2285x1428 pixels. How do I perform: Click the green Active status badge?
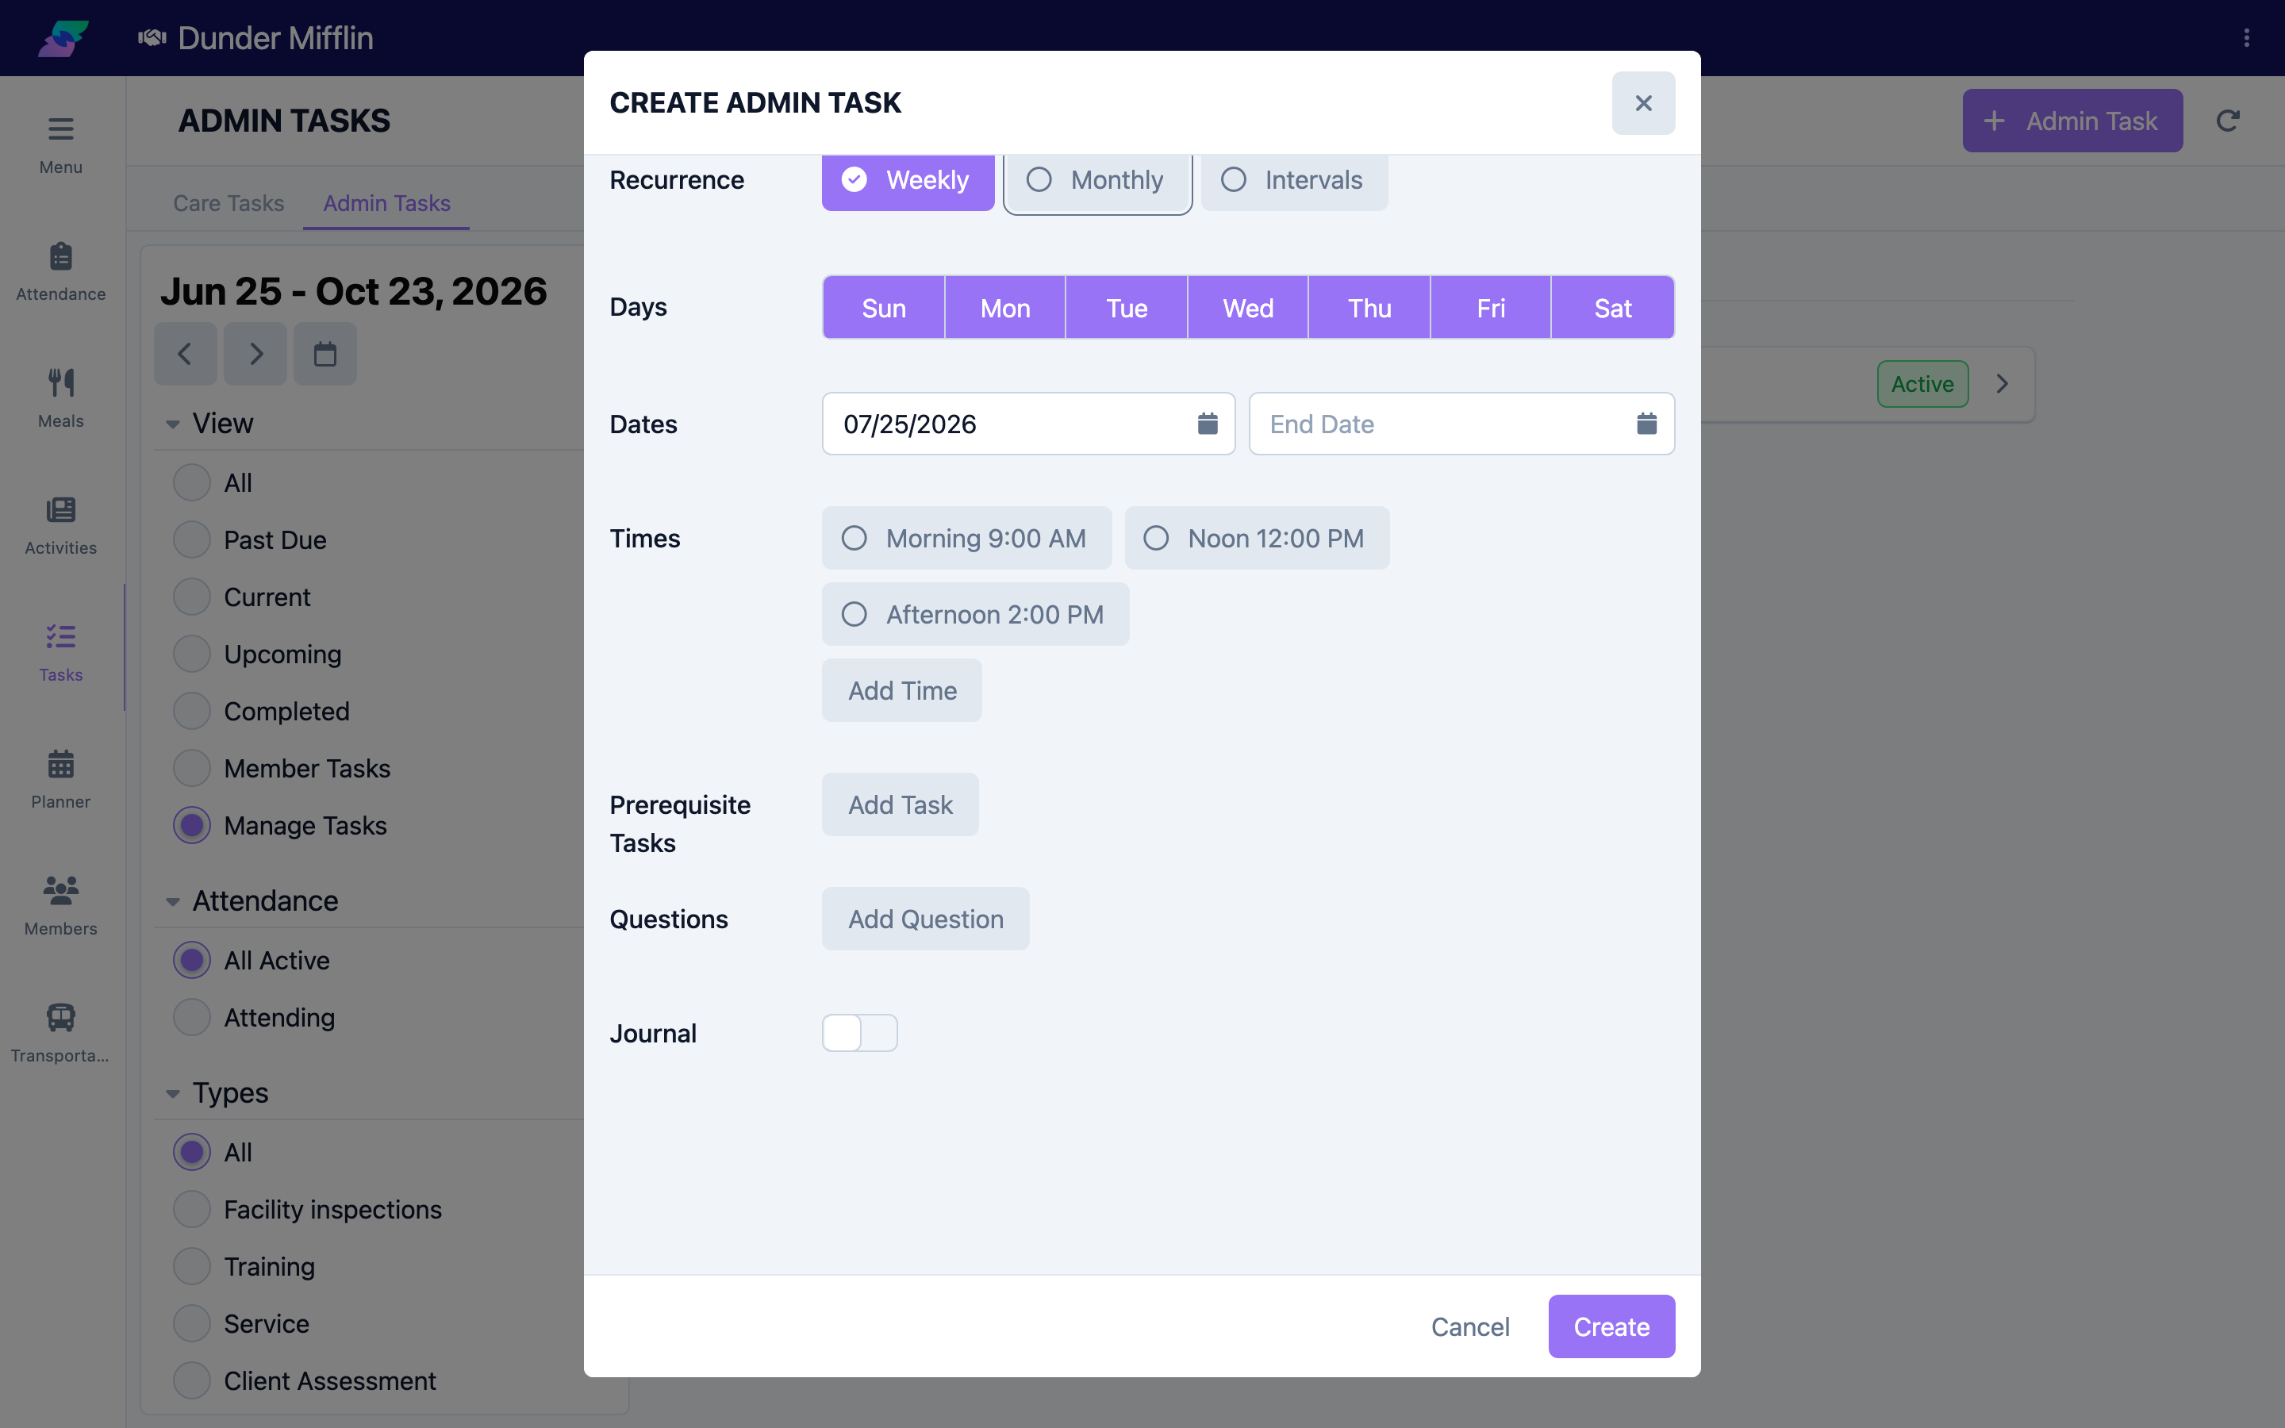(x=1922, y=383)
